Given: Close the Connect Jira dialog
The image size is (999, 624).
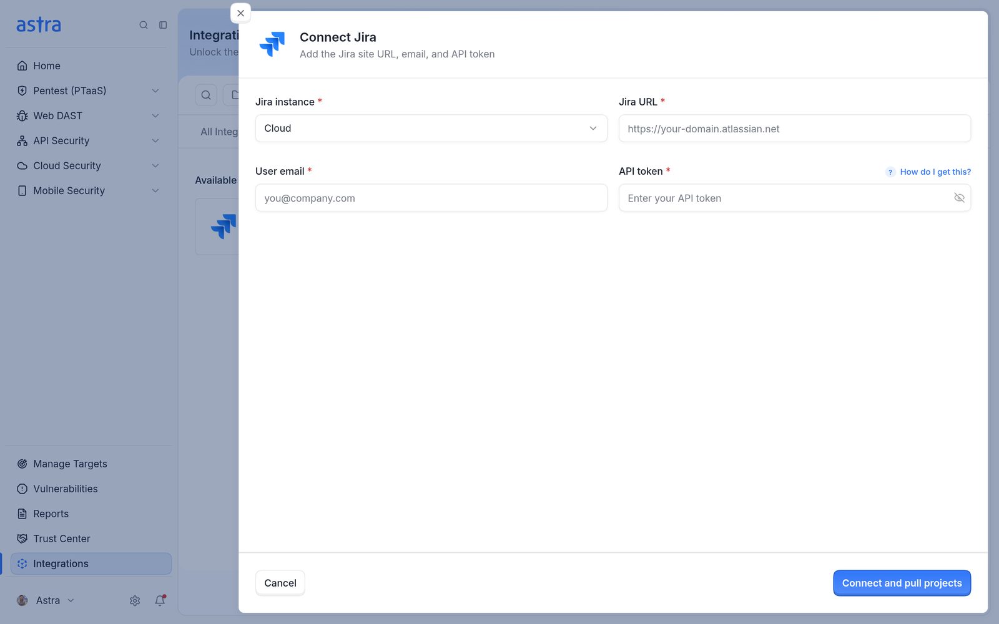Looking at the screenshot, I should [x=240, y=13].
